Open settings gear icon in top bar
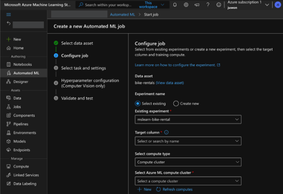 186,5
